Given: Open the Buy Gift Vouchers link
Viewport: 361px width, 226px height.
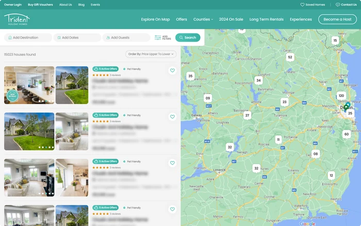Looking at the screenshot, I should click(40, 5).
